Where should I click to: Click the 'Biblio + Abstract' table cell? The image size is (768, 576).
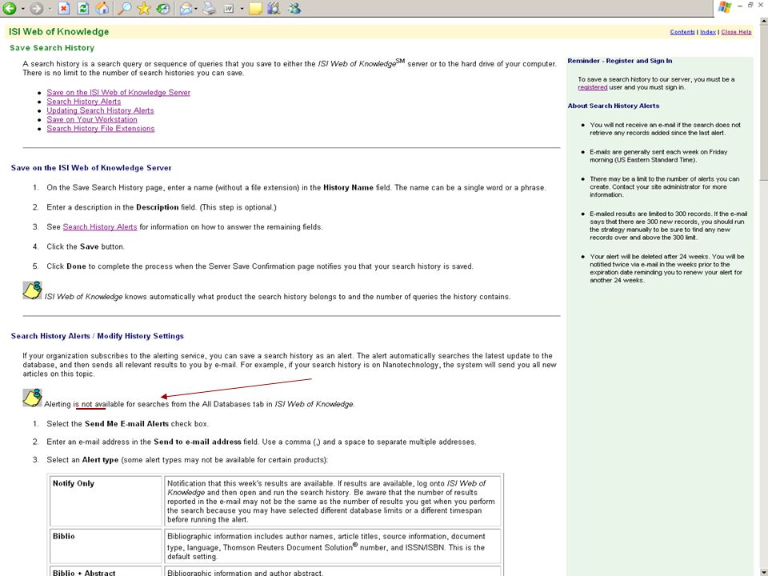coord(106,571)
